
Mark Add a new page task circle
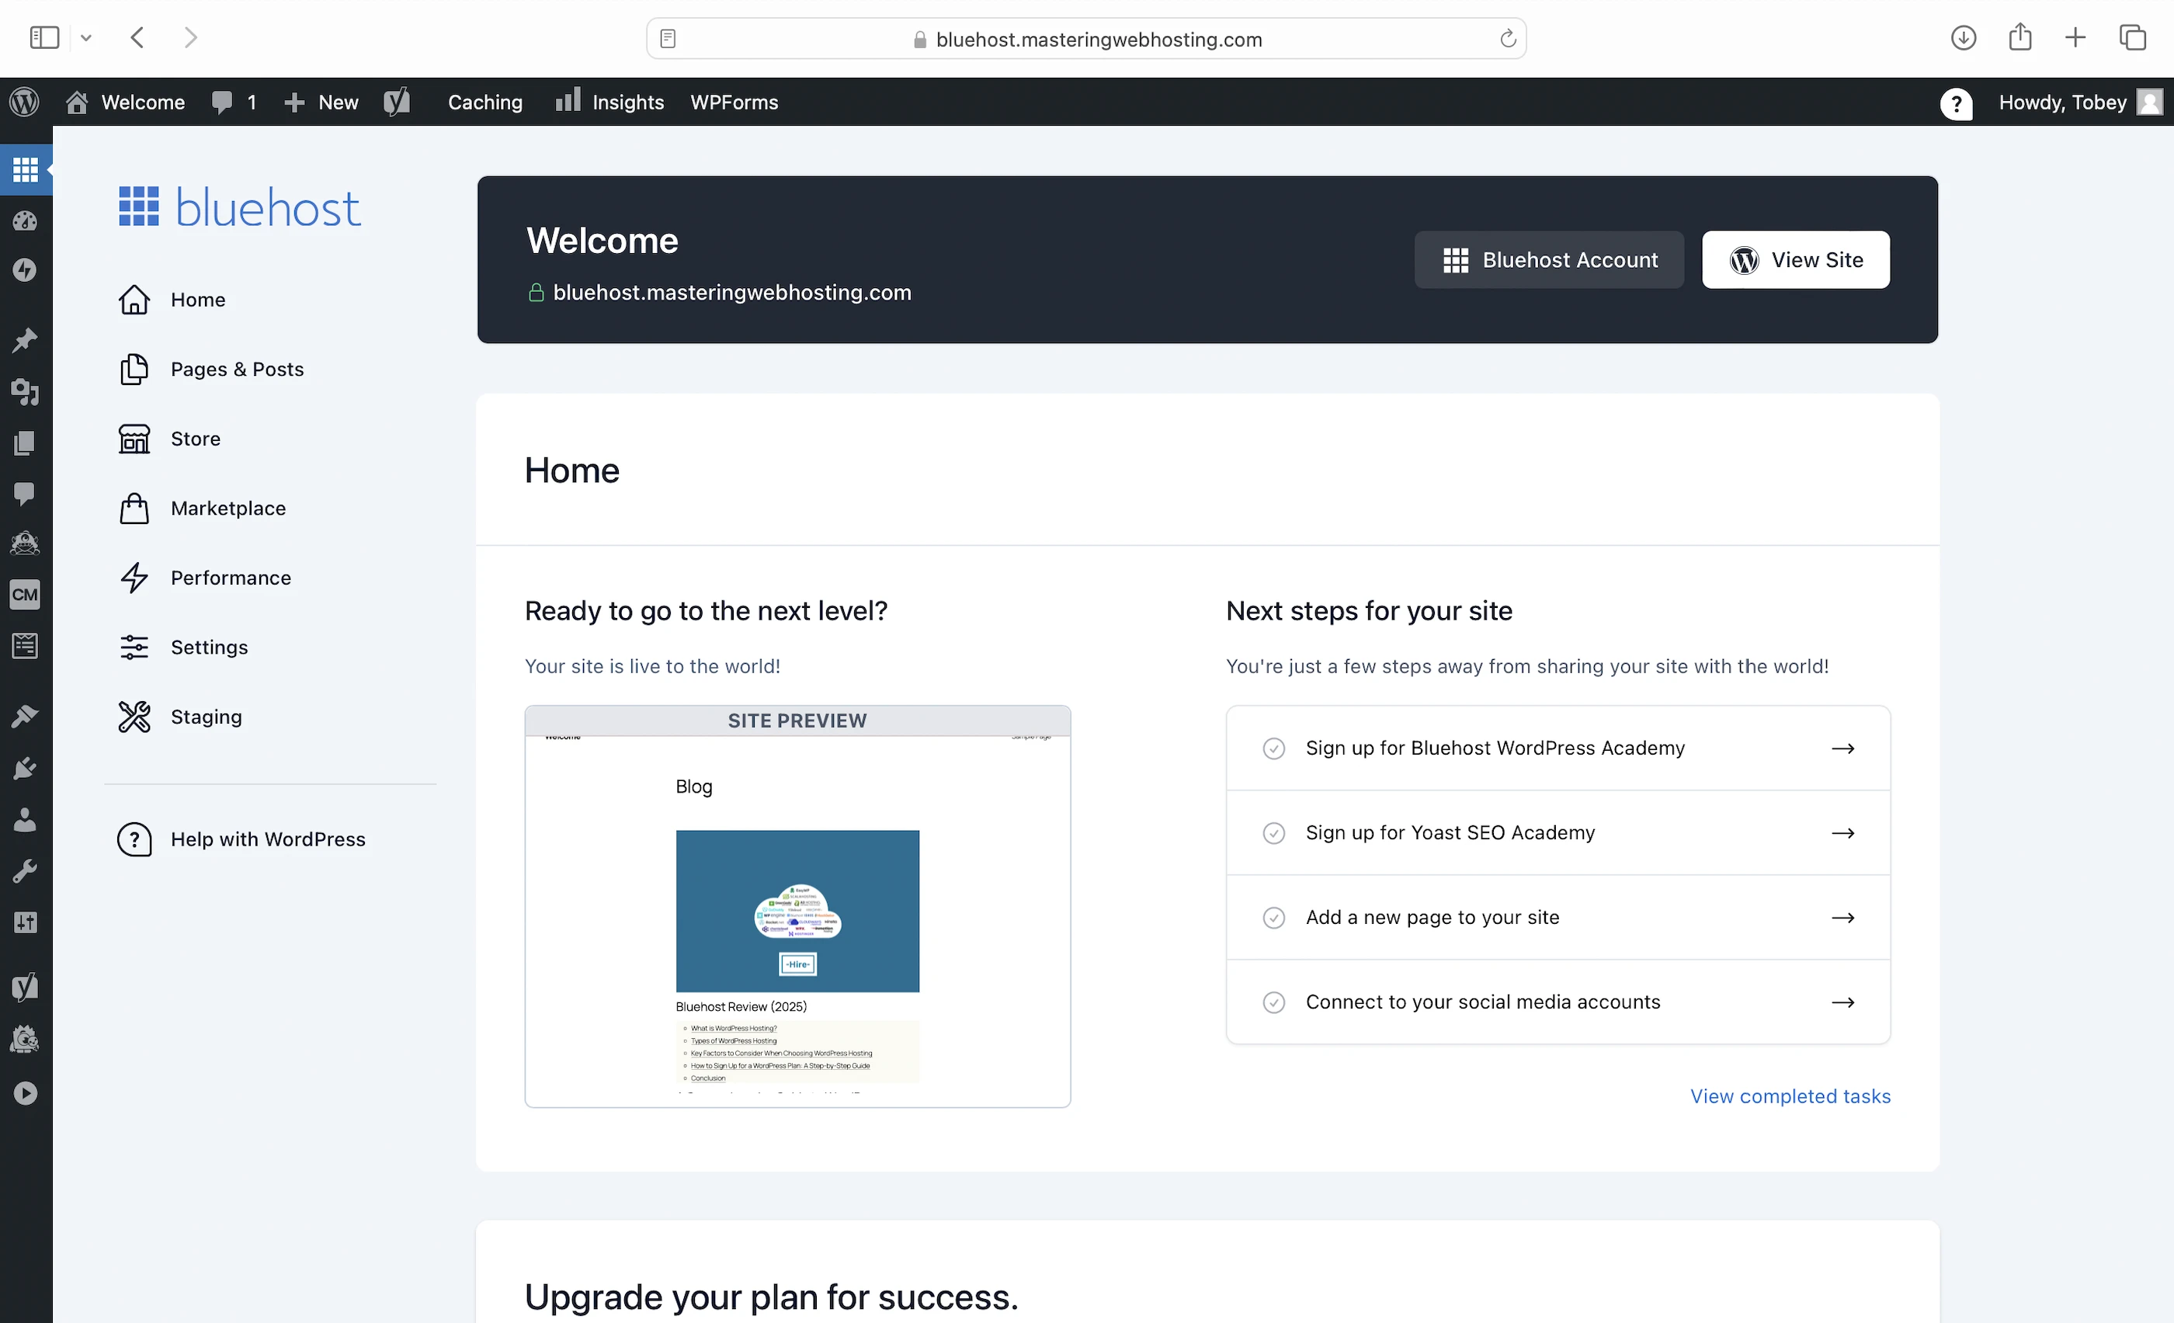pos(1273,917)
